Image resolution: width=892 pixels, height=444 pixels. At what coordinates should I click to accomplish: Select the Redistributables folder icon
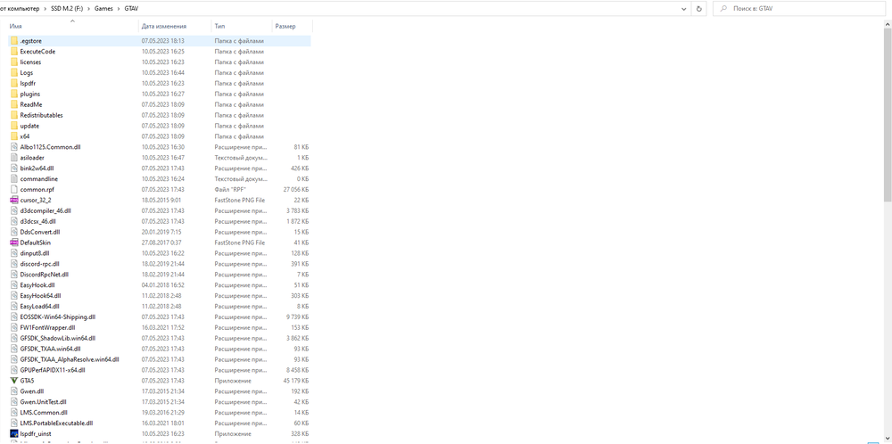click(x=14, y=115)
